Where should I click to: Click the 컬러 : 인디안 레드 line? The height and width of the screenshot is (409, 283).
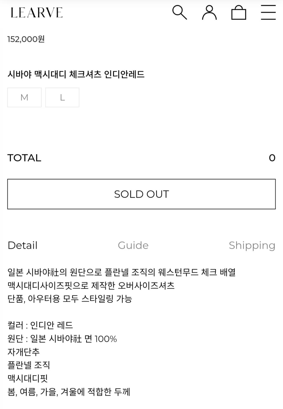coord(40,325)
